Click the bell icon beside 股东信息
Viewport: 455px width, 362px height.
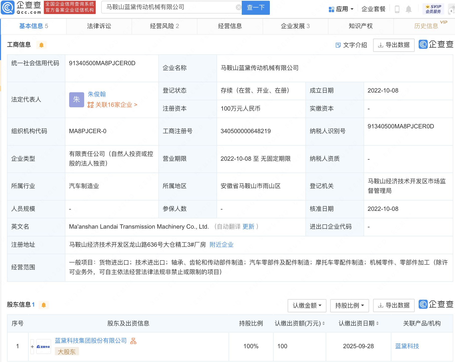pyautogui.click(x=44, y=305)
